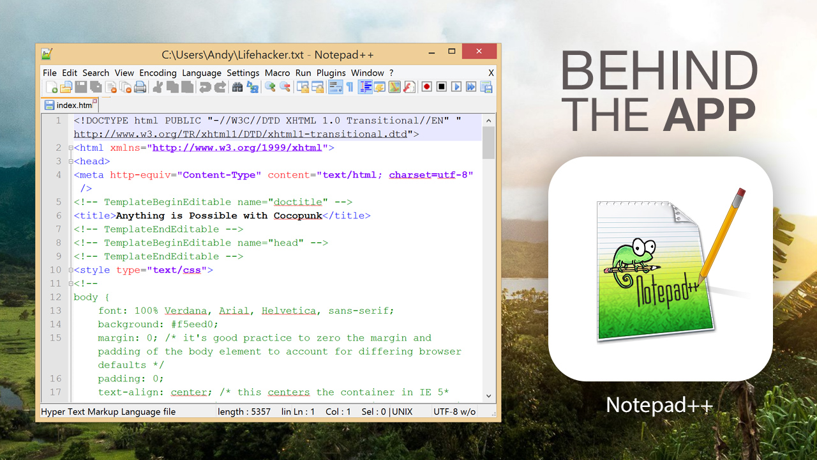Open the Plugins menu
The width and height of the screenshot is (817, 460).
[331, 73]
